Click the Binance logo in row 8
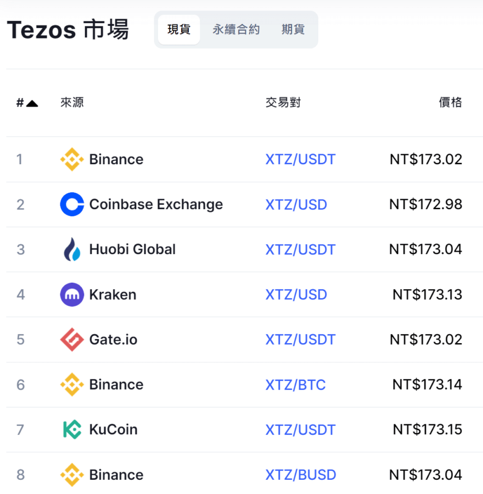Image resolution: width=483 pixels, height=494 pixels. point(72,475)
